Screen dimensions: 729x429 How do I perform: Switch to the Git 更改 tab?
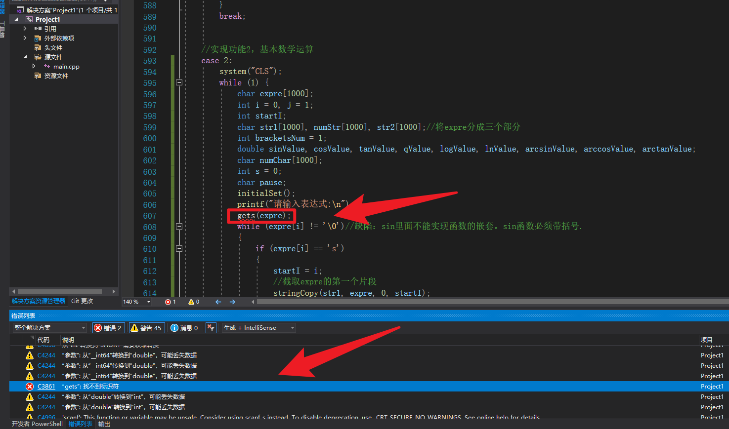tap(81, 300)
